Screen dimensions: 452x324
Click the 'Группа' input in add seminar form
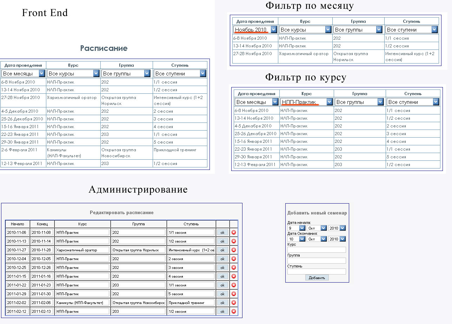[317, 261]
